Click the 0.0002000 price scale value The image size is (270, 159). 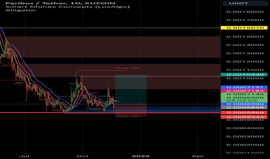coord(245,145)
